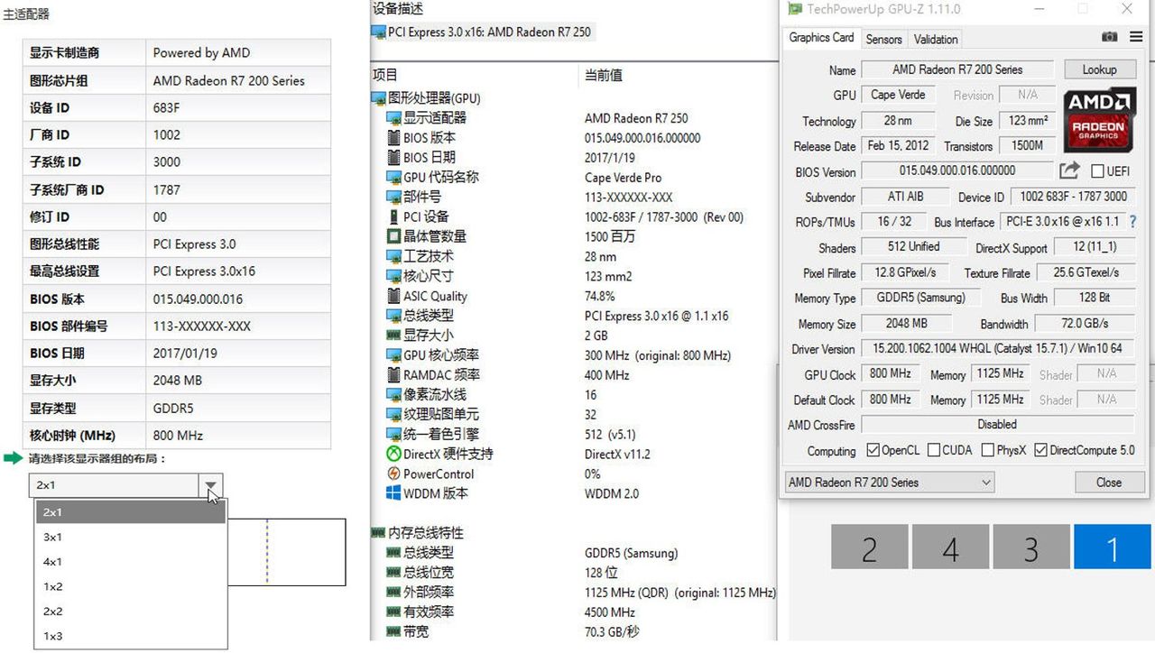Click the 内存总线特性 group icon
1155x653 pixels.
point(378,533)
